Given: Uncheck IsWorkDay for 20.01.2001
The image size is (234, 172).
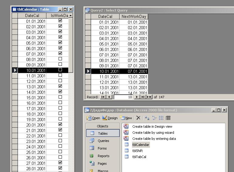Looking at the screenshot, I should [60, 124].
